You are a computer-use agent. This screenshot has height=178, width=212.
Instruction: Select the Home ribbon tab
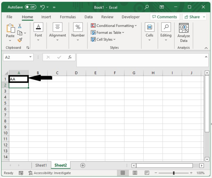(x=28, y=17)
